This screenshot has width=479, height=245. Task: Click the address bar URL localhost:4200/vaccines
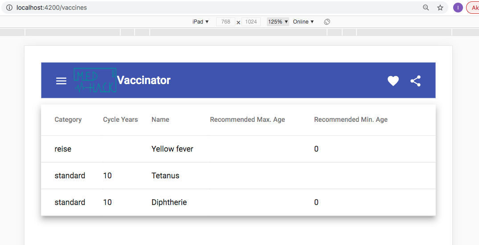(x=52, y=8)
